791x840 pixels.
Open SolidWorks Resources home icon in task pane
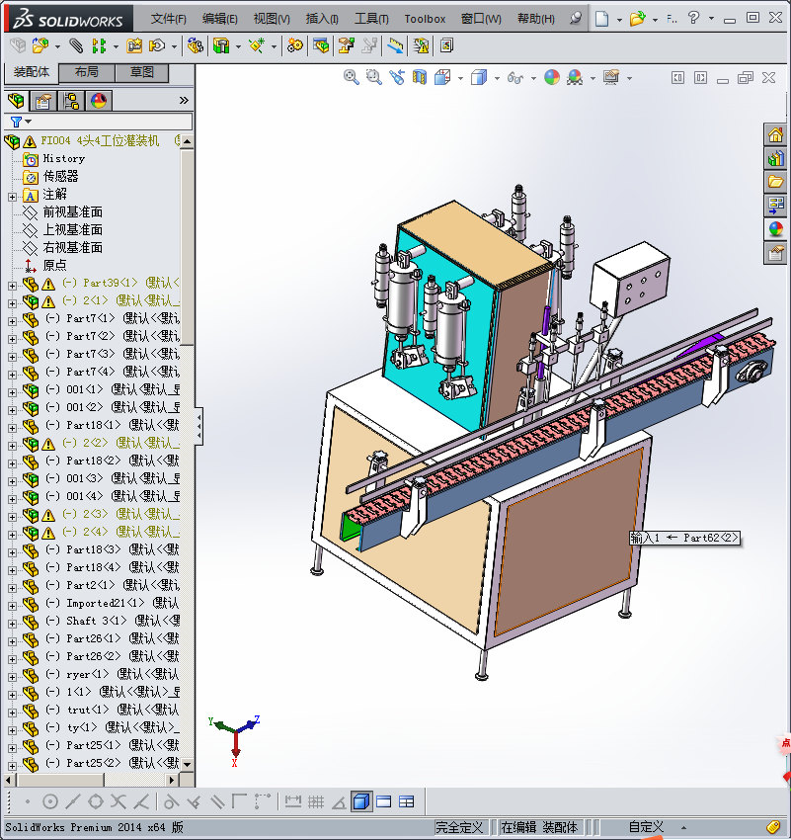pos(775,134)
